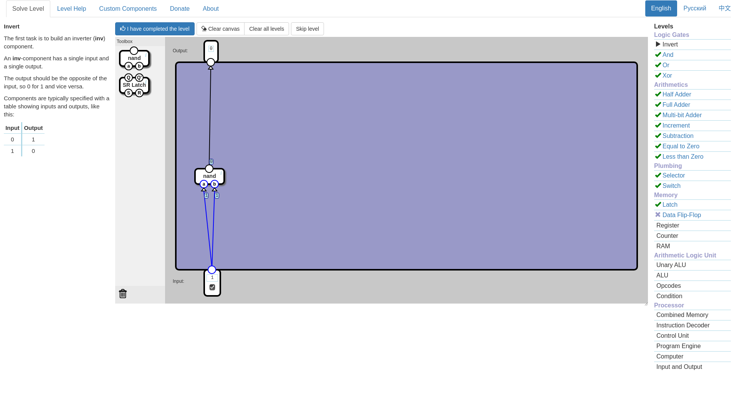The width and height of the screenshot is (737, 415).
Task: Switch the language to Русский
Action: click(x=694, y=8)
